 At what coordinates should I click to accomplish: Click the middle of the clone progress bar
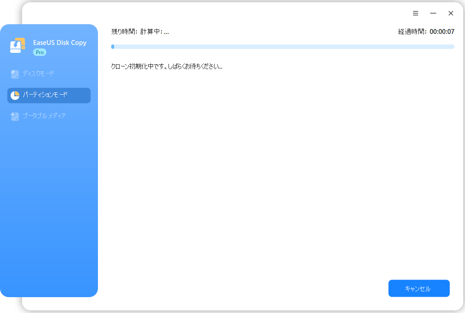[x=283, y=47]
